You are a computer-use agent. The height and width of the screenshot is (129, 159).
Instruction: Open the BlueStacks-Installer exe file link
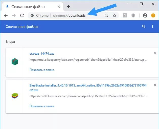88,88
